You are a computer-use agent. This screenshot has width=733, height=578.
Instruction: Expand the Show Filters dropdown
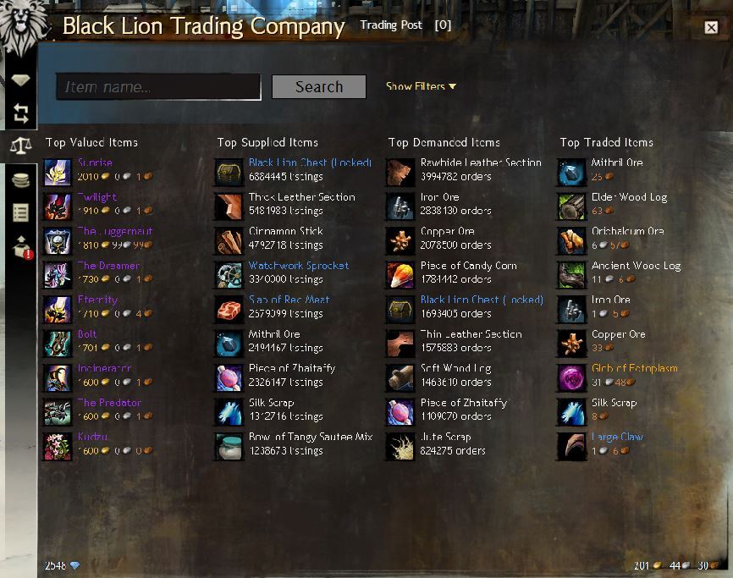tap(421, 86)
